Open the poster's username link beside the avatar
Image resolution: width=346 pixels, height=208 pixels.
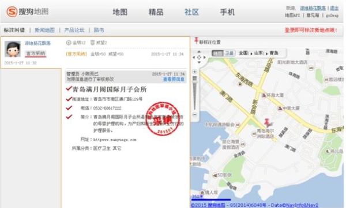click(x=37, y=43)
